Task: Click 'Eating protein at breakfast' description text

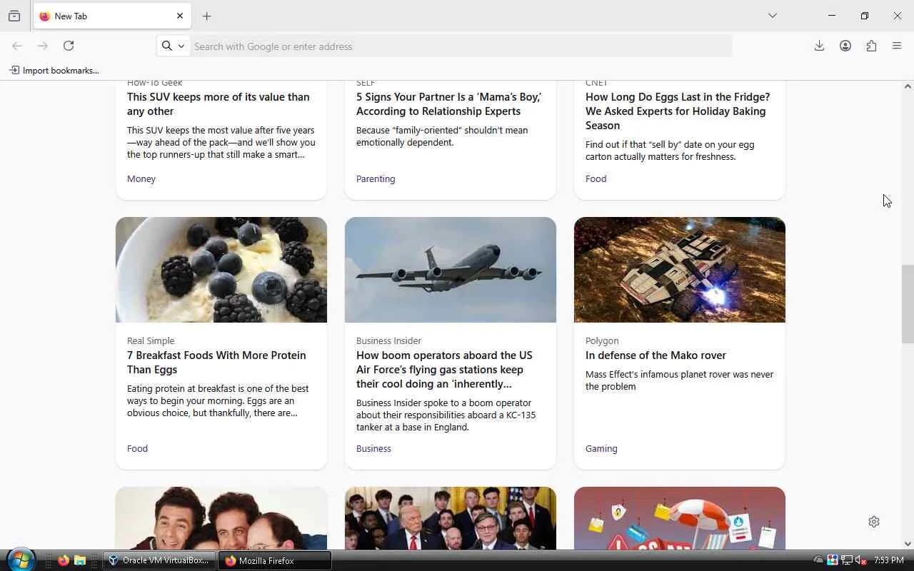Action: coord(218,400)
